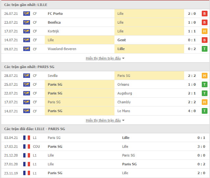Click the French flag icon beside 23.11.19
Screen dimensions: 210x178
(x=27, y=173)
